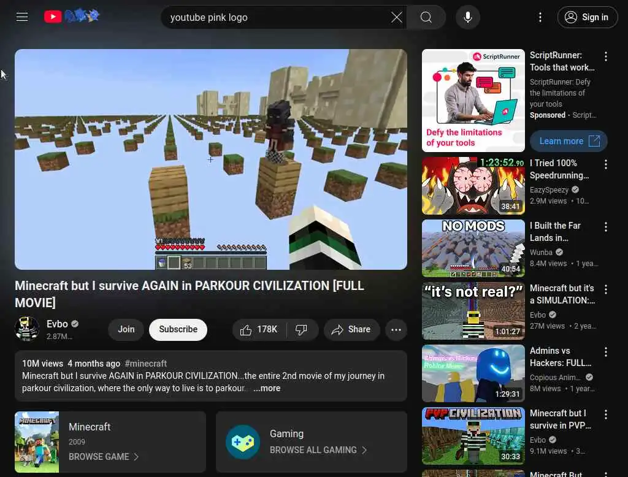This screenshot has width=628, height=477.
Task: Click the '10M views' description text
Action: click(42, 364)
